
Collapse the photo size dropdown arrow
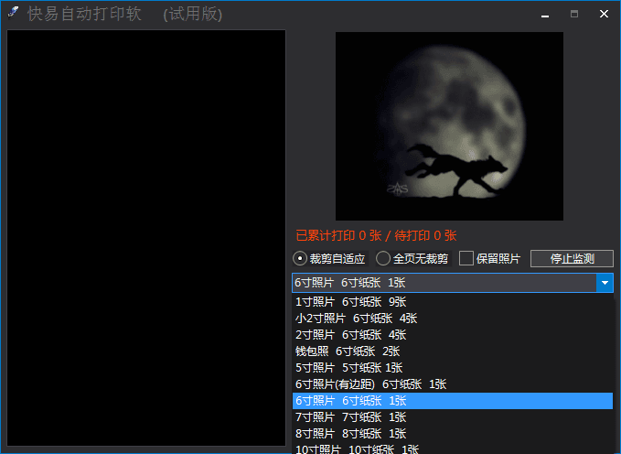[605, 284]
